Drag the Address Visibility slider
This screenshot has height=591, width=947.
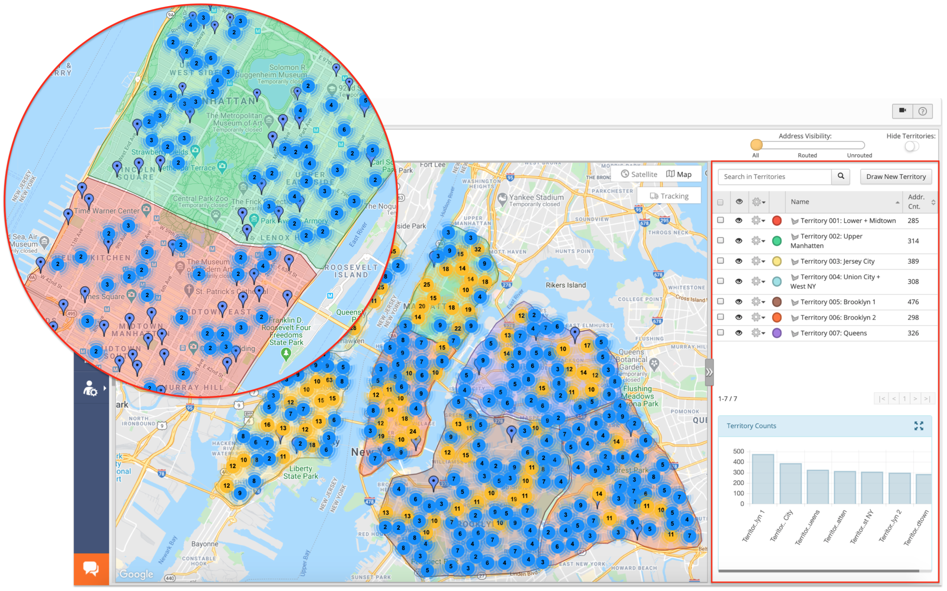coord(756,146)
